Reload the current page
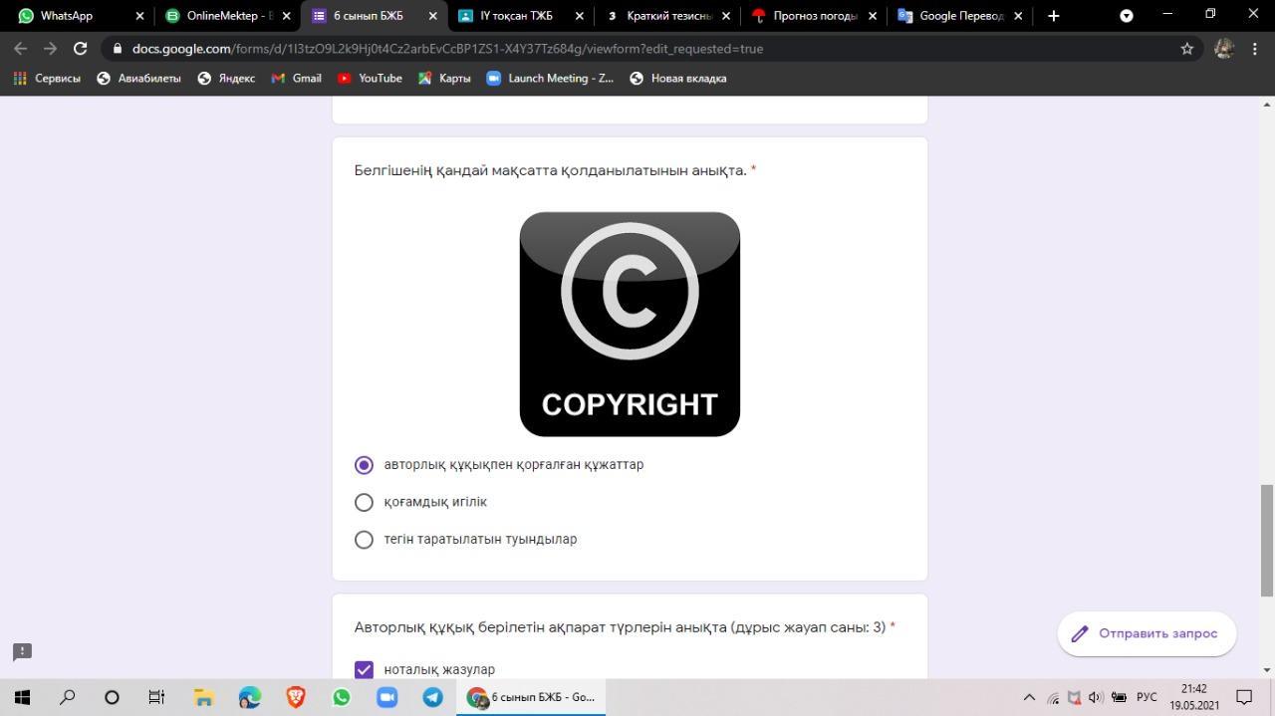This screenshot has width=1275, height=716. tap(80, 49)
